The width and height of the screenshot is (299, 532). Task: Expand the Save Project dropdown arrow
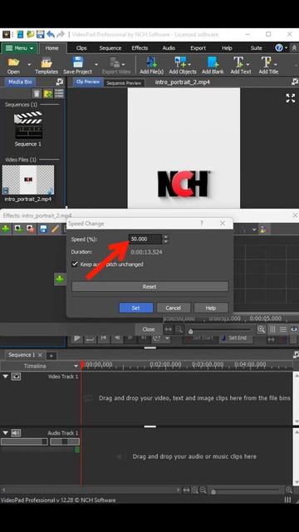click(96, 64)
